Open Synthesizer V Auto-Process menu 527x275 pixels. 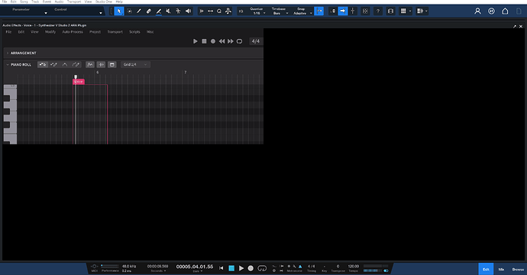[x=73, y=32]
